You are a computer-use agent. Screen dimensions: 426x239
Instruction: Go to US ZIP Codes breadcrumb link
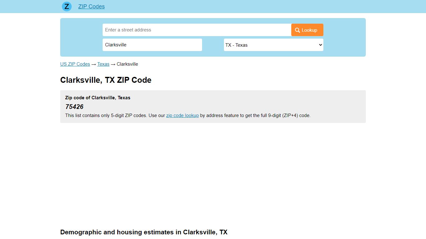[x=75, y=64]
